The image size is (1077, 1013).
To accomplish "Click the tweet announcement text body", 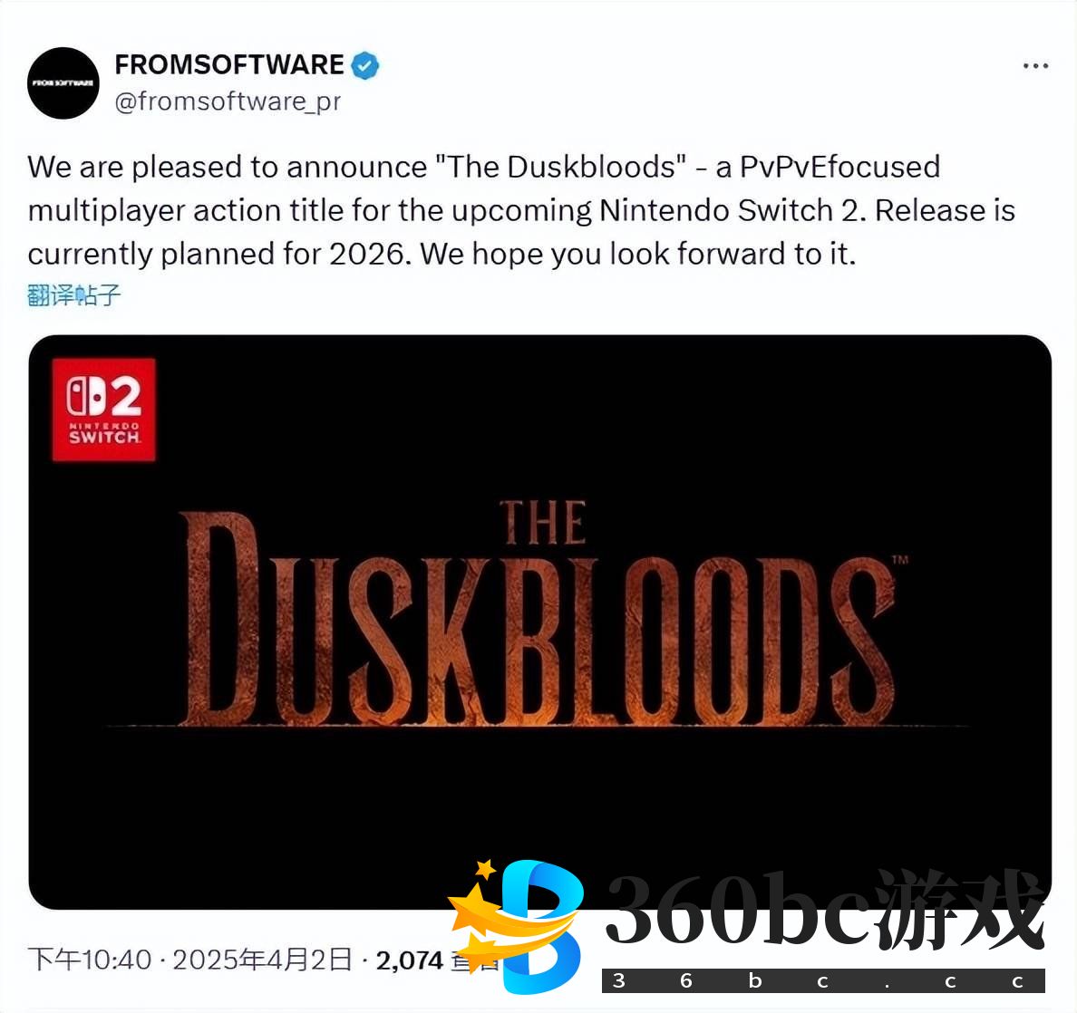I will [521, 211].
